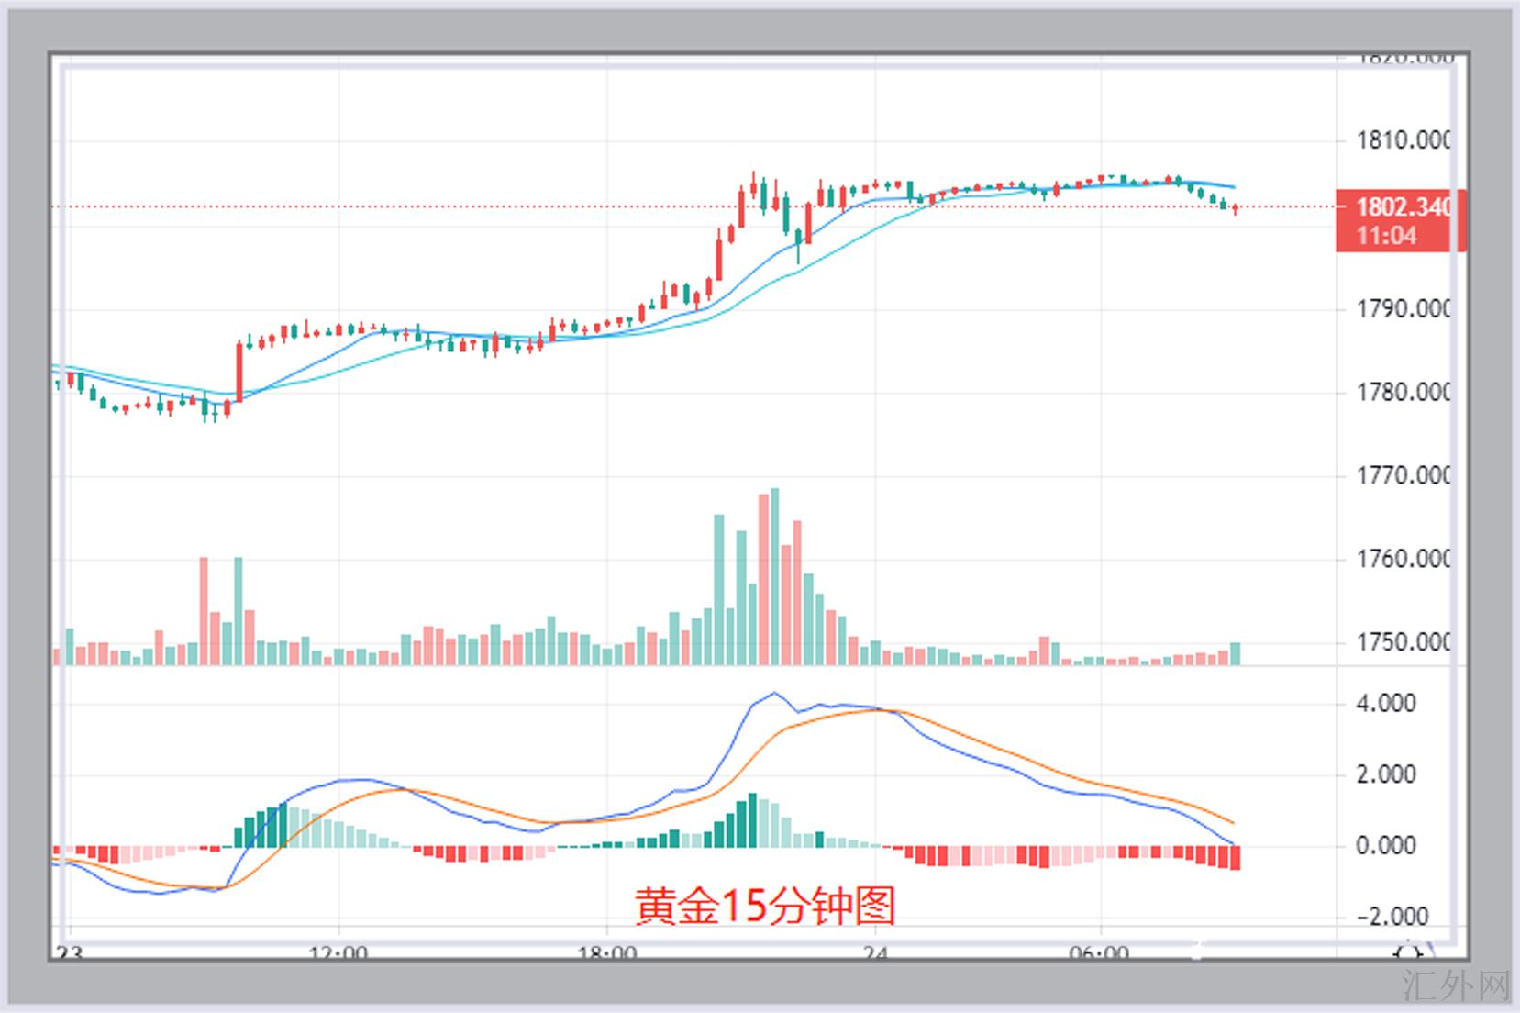The height and width of the screenshot is (1013, 1520).
Task: Select the 23 date axis marker
Action: click(69, 952)
